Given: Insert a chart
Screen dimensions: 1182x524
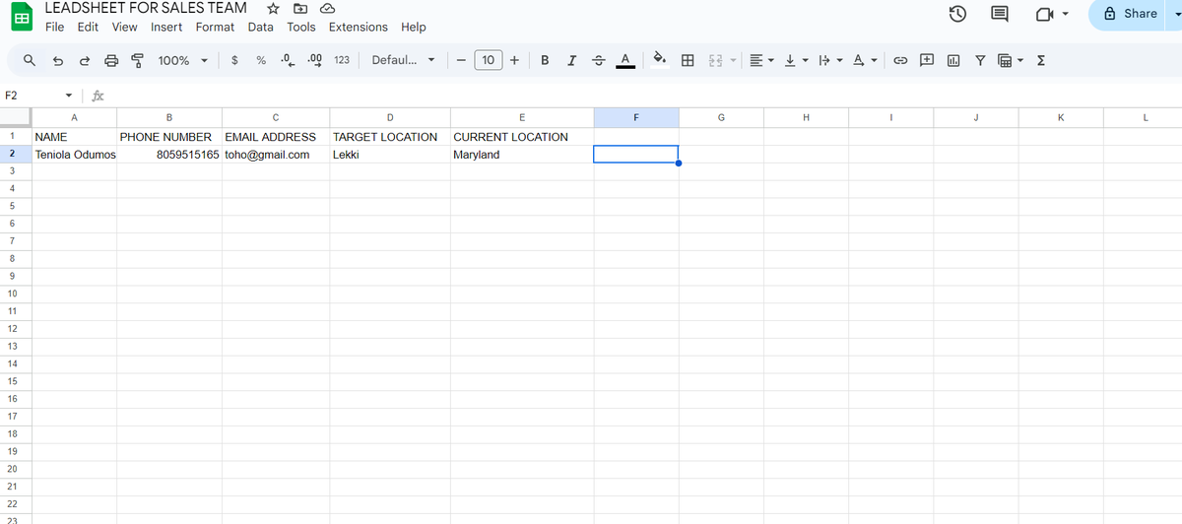Looking at the screenshot, I should pos(953,60).
